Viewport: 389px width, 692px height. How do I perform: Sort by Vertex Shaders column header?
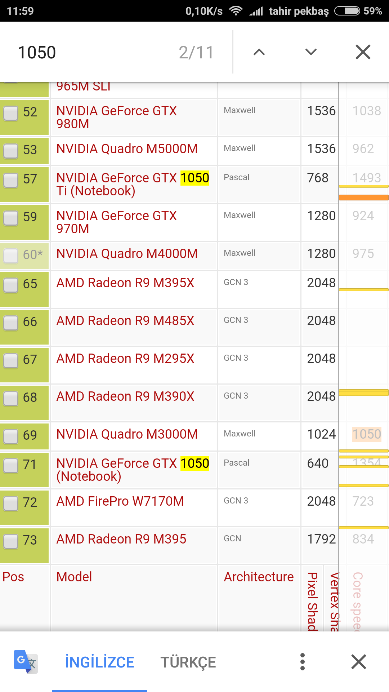coord(335,601)
